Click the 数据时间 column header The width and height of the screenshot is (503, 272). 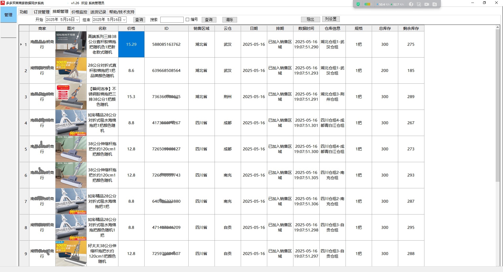click(x=306, y=28)
